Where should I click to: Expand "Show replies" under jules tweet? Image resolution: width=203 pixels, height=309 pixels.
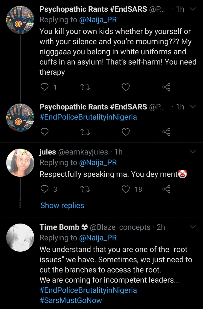pos(62,205)
